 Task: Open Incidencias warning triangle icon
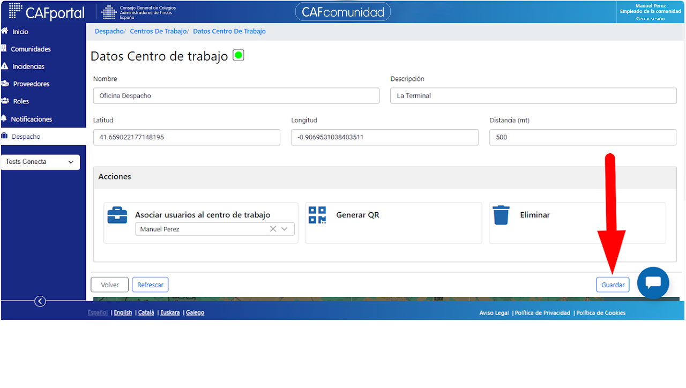5,66
